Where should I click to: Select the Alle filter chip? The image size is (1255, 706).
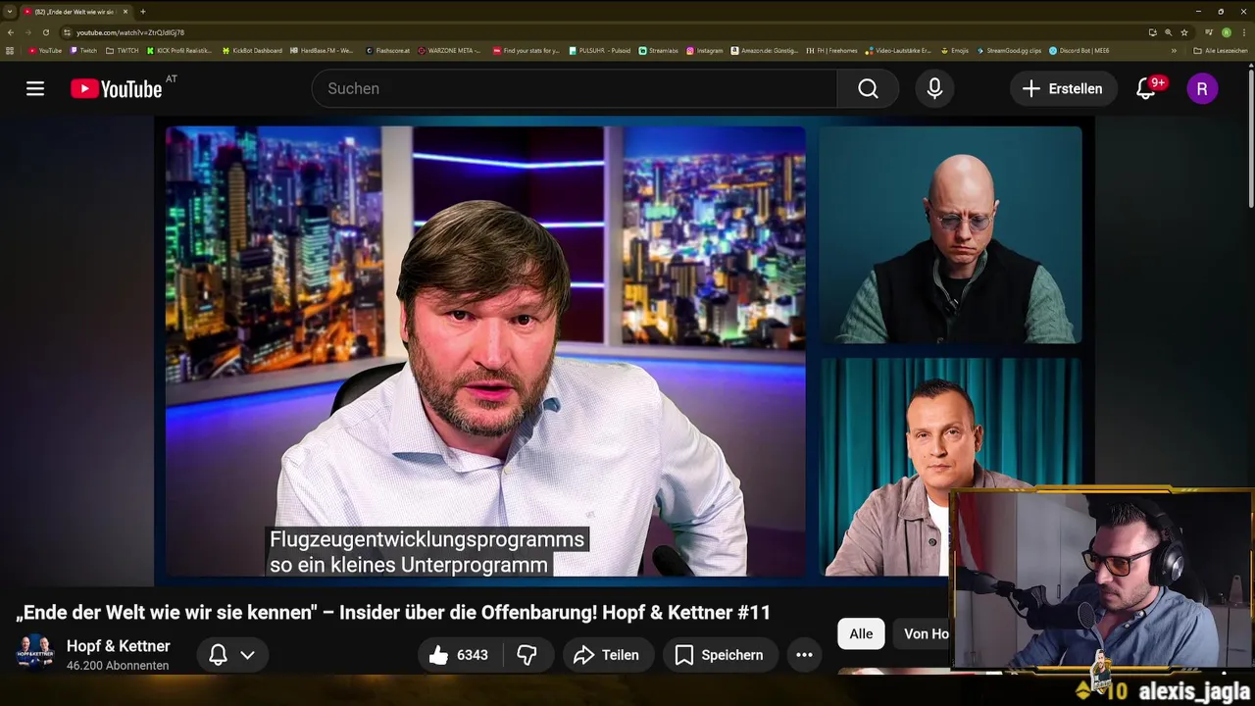click(861, 633)
